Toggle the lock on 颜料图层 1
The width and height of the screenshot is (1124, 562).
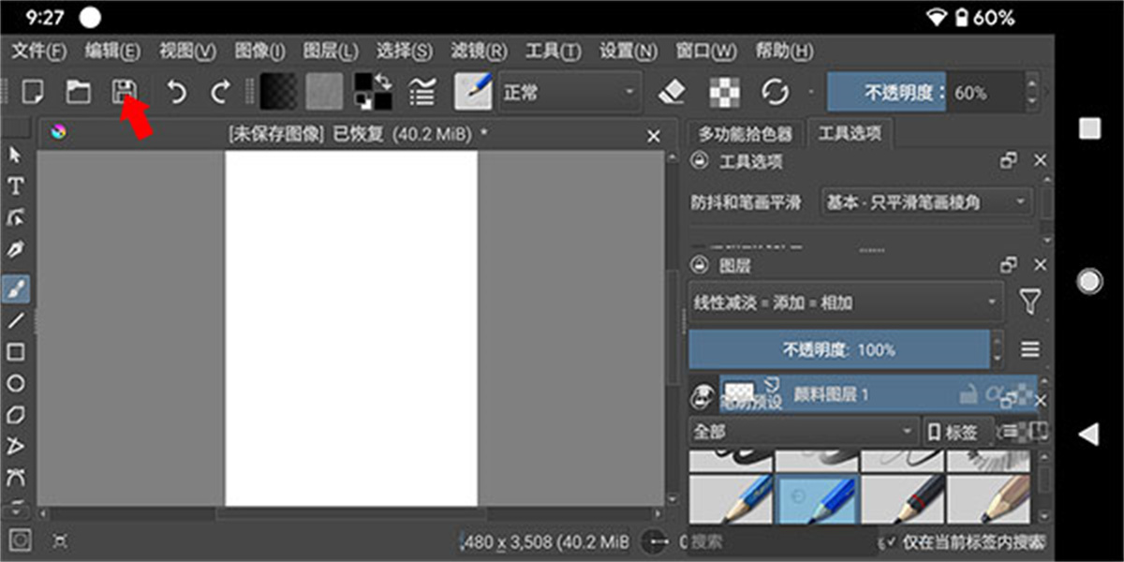(x=967, y=395)
